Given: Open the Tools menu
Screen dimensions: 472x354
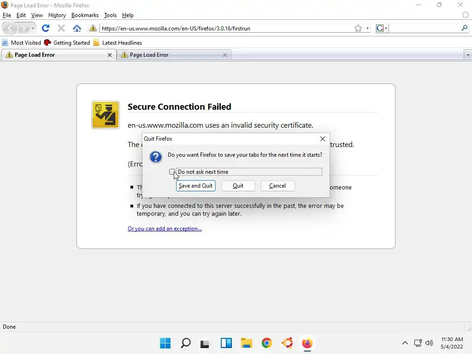Looking at the screenshot, I should tap(110, 15).
